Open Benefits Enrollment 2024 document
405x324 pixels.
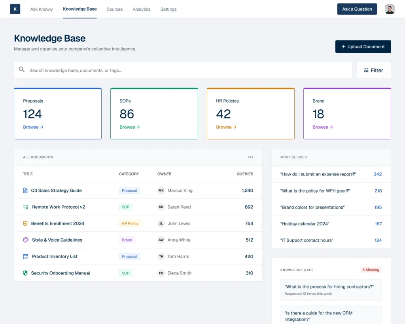tap(58, 223)
